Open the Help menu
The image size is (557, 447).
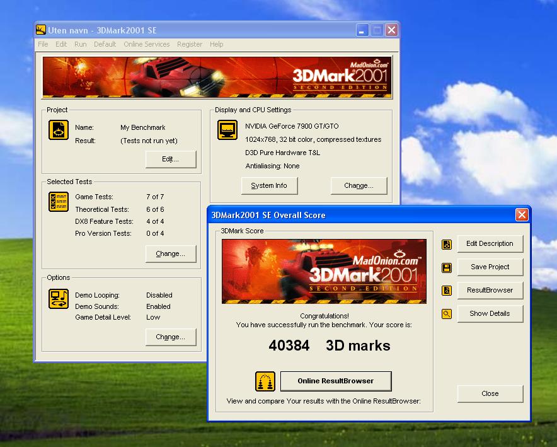(216, 44)
